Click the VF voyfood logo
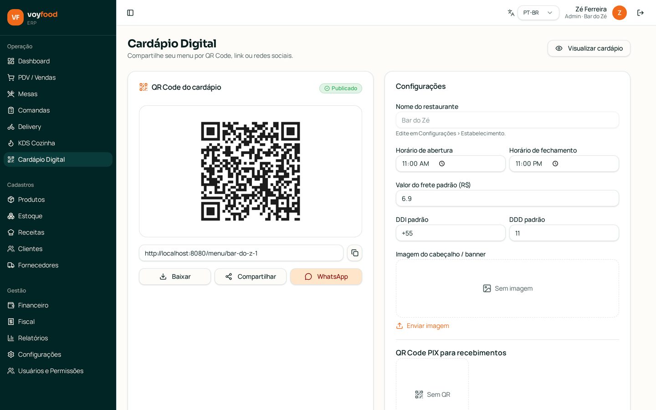This screenshot has width=656, height=410. click(33, 17)
